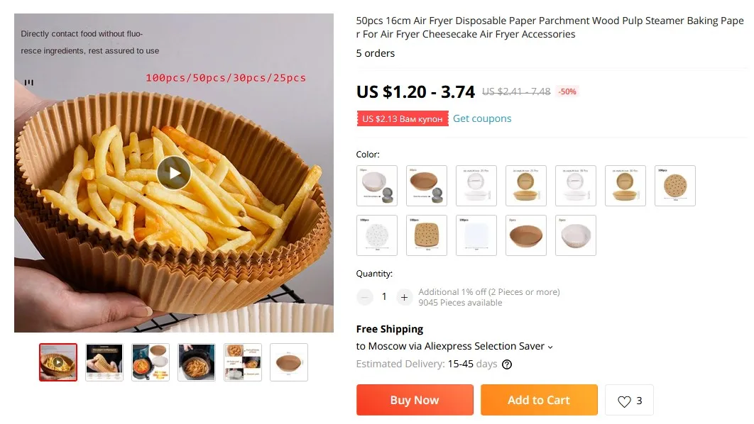The height and width of the screenshot is (424, 754).
Task: Decrease quantity with the minus button
Action: tap(364, 297)
